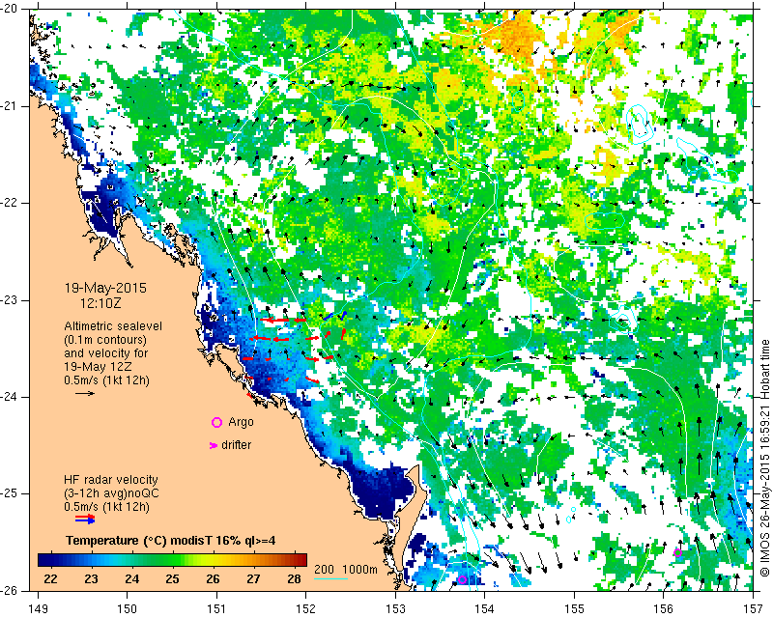Click longitude axis label 152
Screen dimensions: 773x618
tap(306, 609)
